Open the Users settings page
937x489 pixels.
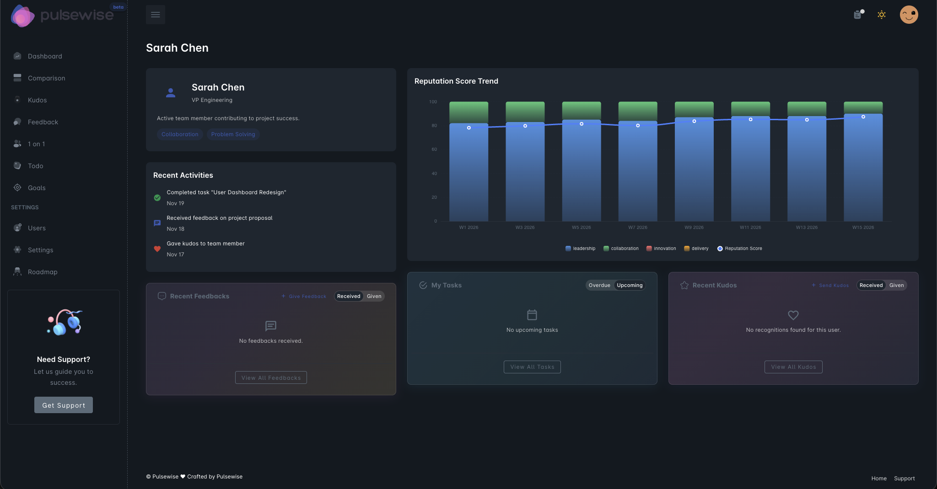pyautogui.click(x=37, y=228)
